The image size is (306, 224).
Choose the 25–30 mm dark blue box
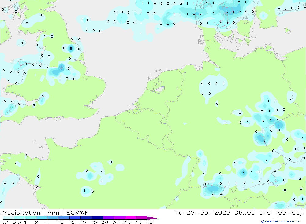[97, 218]
